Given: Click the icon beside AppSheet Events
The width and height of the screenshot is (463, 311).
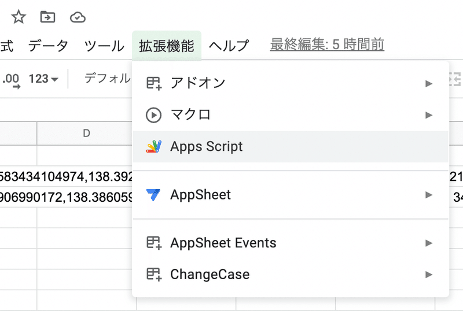Looking at the screenshot, I should click(153, 243).
